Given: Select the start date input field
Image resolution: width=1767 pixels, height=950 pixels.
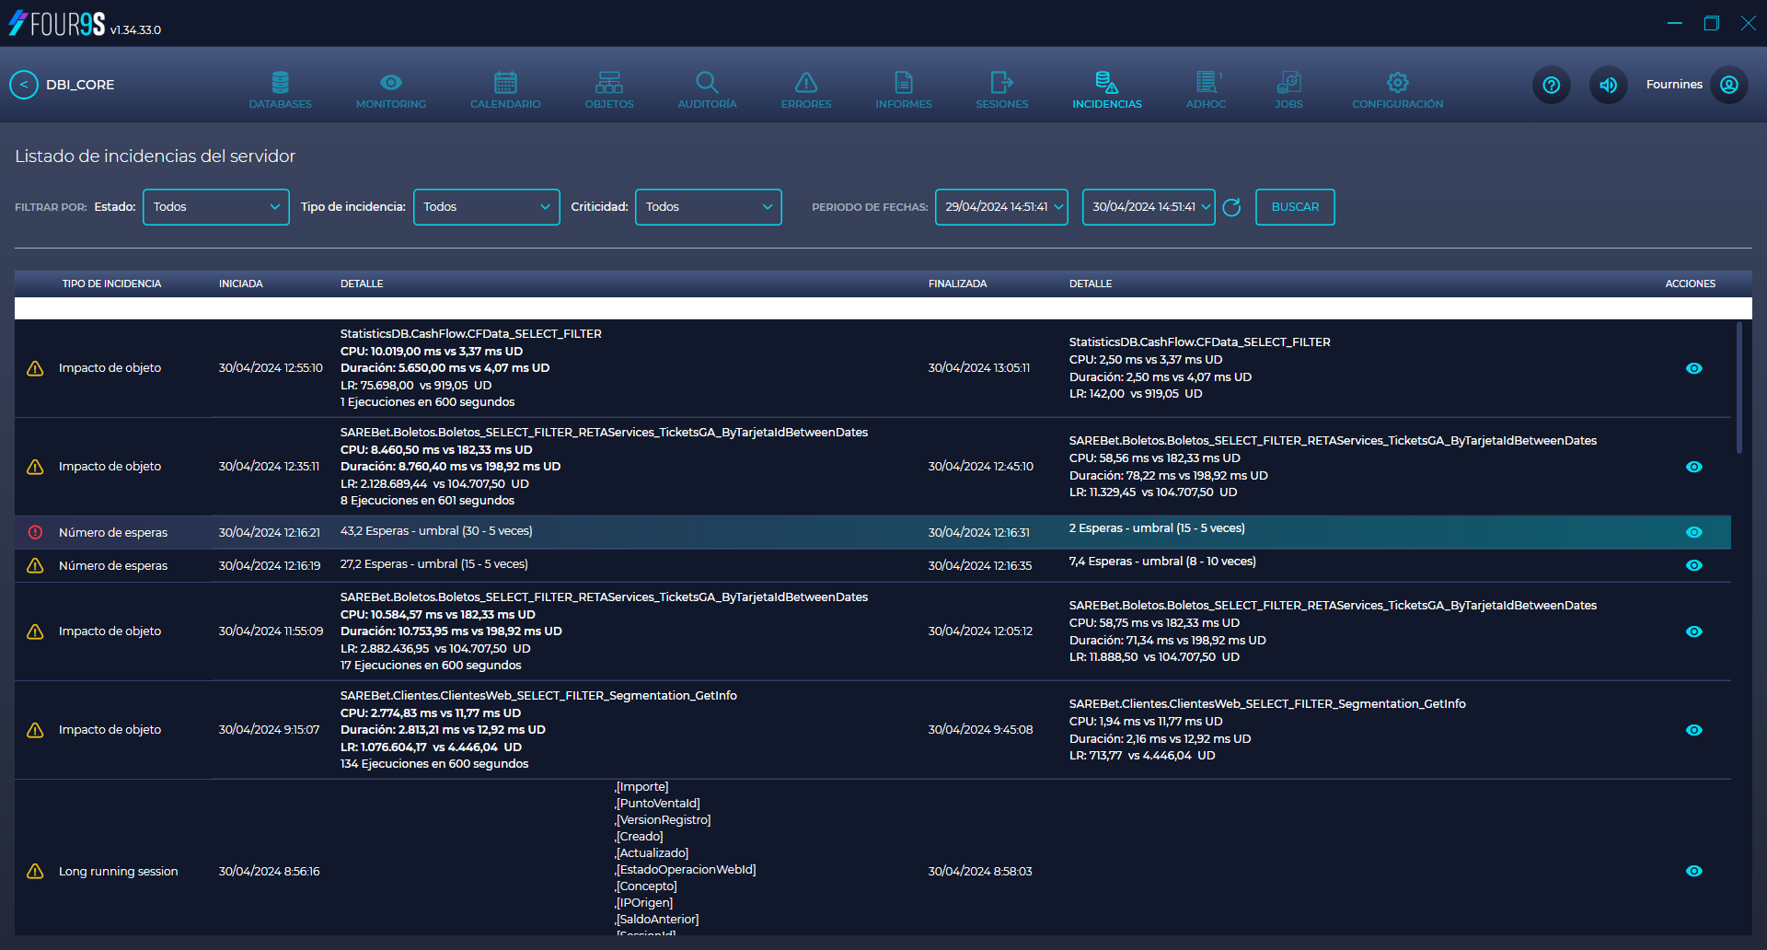Looking at the screenshot, I should [x=1000, y=206].
